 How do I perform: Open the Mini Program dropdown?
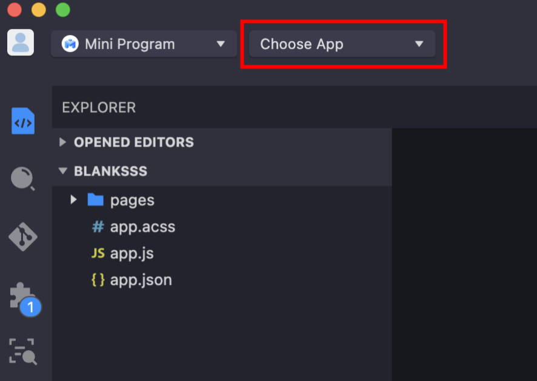[144, 44]
